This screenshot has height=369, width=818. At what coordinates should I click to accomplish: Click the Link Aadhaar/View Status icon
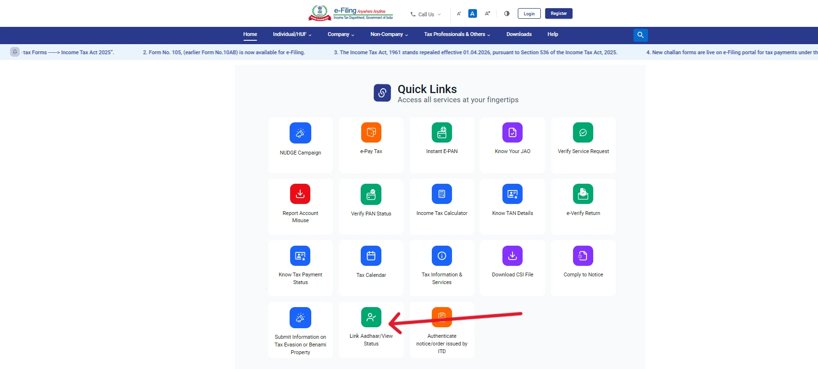coord(371,317)
